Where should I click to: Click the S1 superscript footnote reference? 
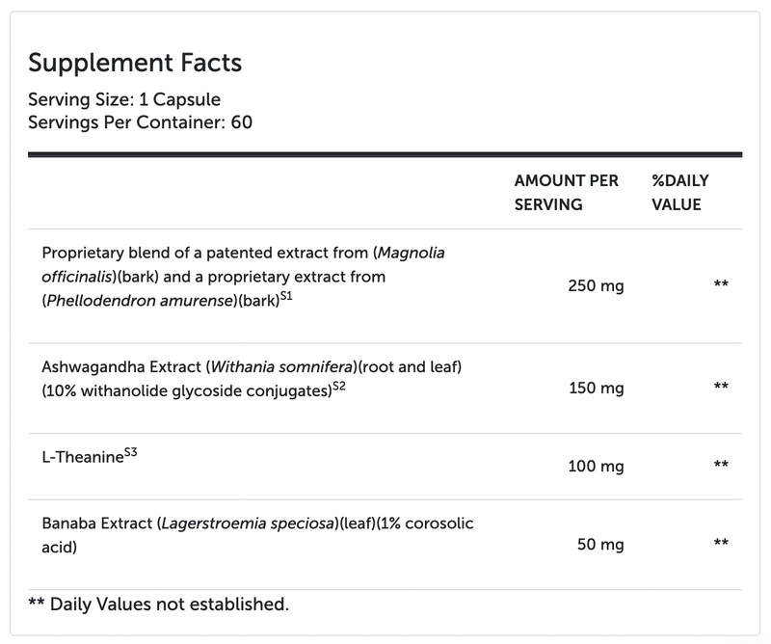[x=286, y=296]
